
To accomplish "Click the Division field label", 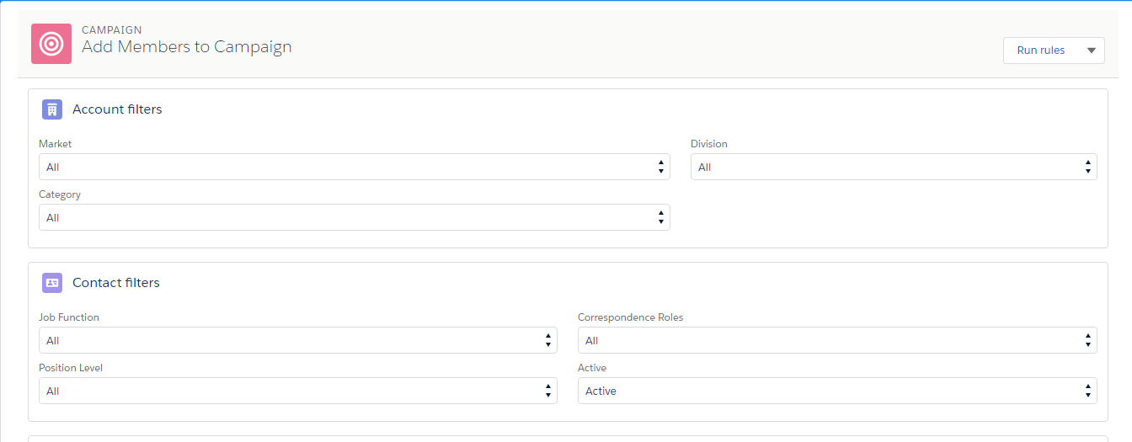I will pos(708,144).
